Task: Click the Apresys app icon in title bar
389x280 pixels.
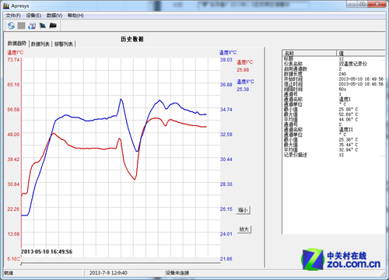Action: tap(6, 5)
